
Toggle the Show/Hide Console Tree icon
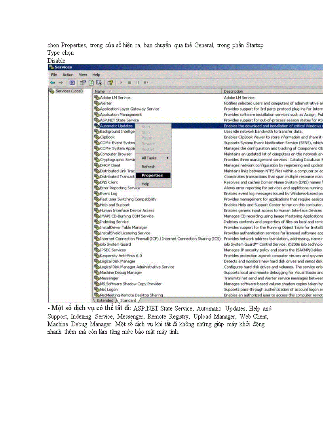72,82
